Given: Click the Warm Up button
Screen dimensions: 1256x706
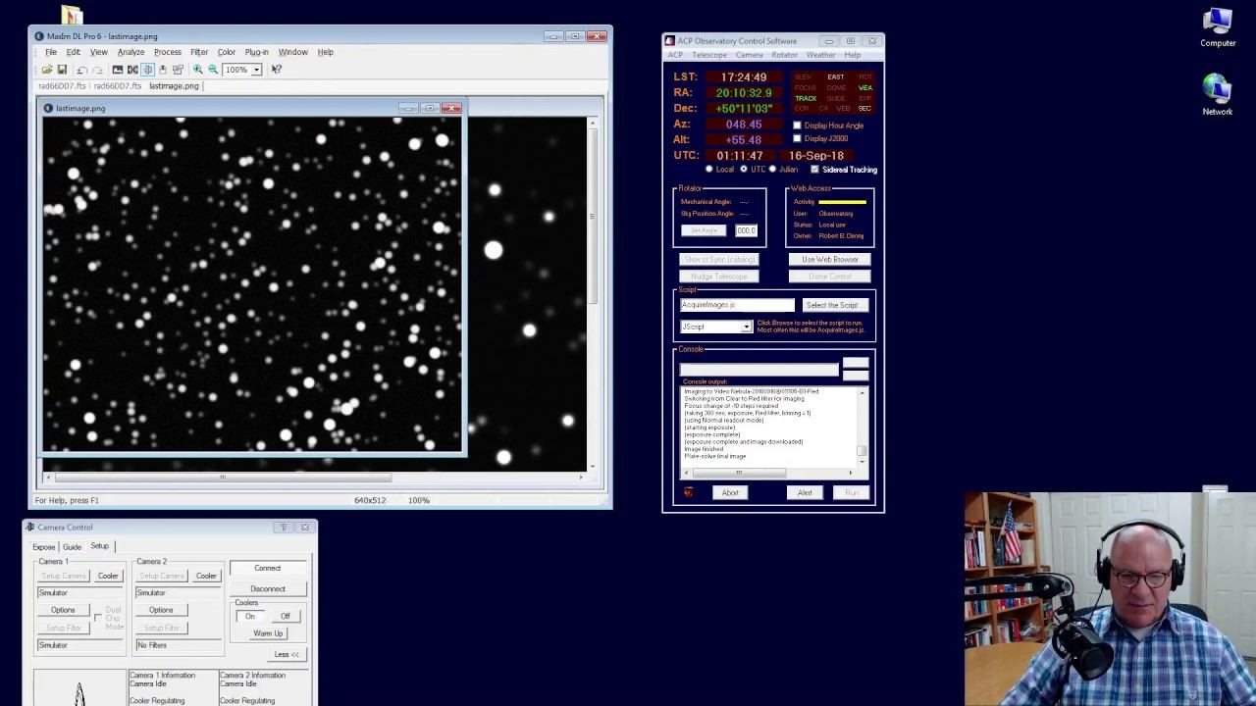Looking at the screenshot, I should pyautogui.click(x=268, y=633).
